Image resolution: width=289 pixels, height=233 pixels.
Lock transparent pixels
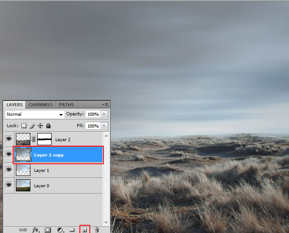pyautogui.click(x=24, y=126)
